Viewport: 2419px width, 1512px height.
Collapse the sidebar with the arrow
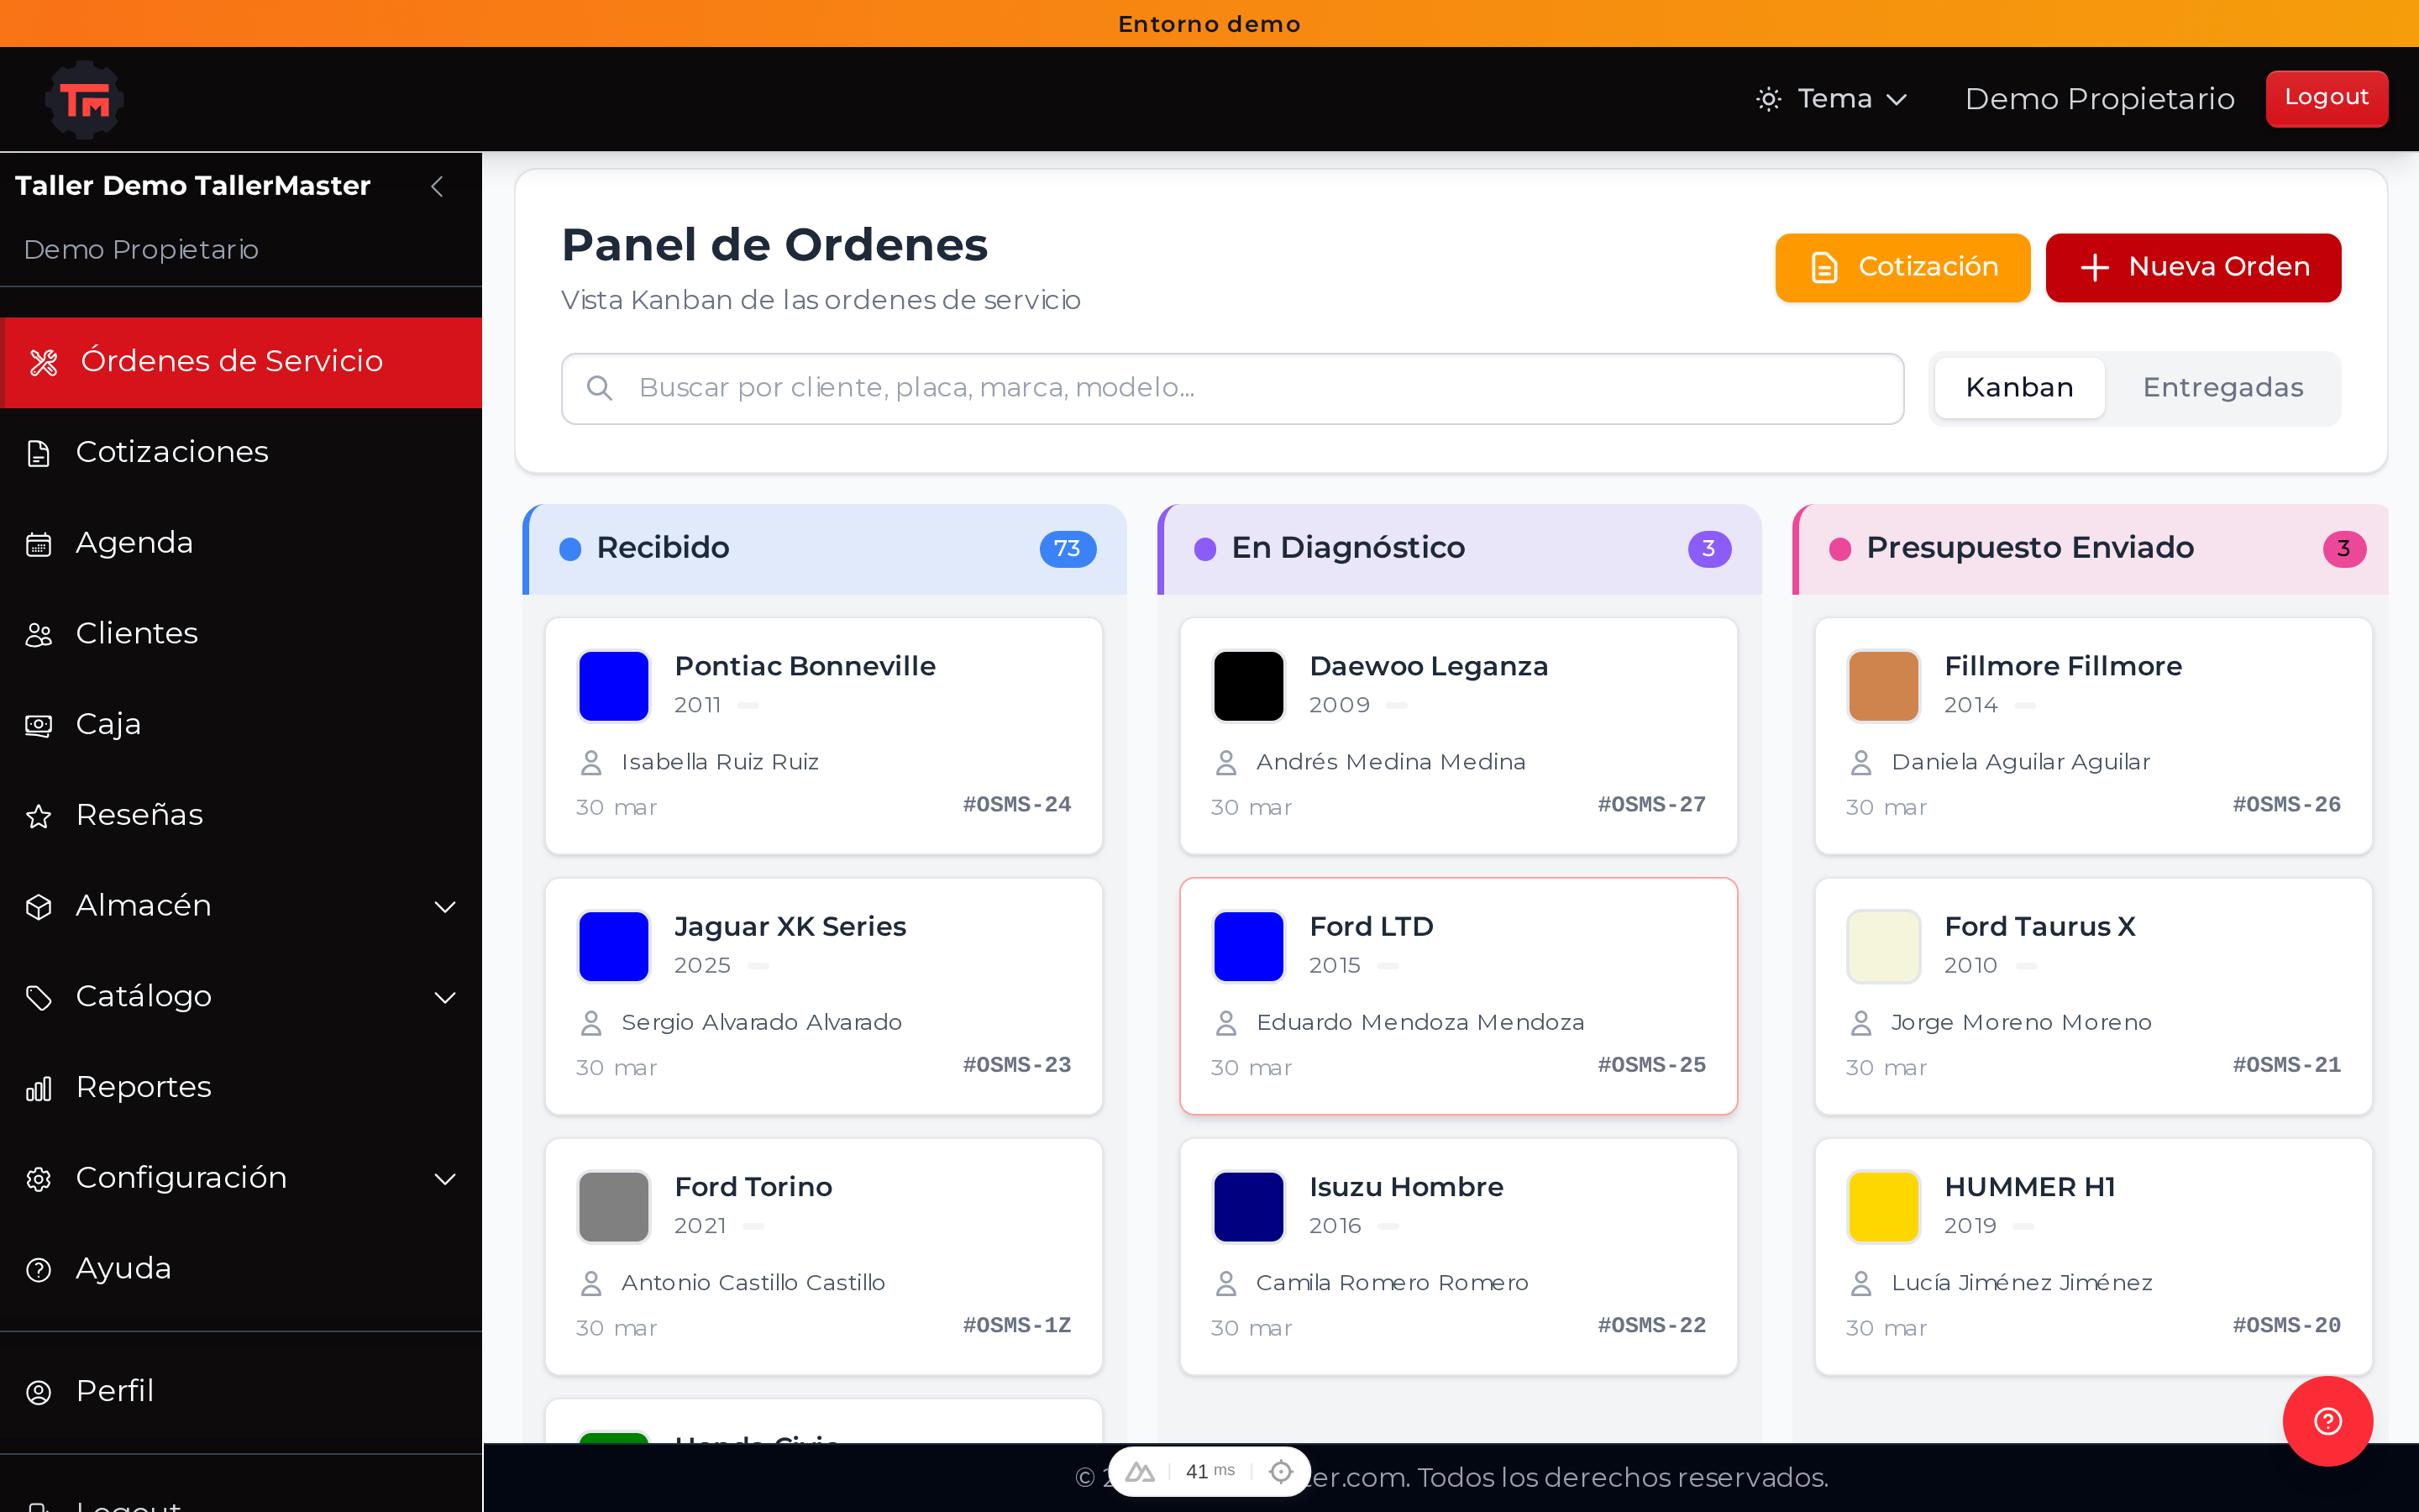point(437,186)
